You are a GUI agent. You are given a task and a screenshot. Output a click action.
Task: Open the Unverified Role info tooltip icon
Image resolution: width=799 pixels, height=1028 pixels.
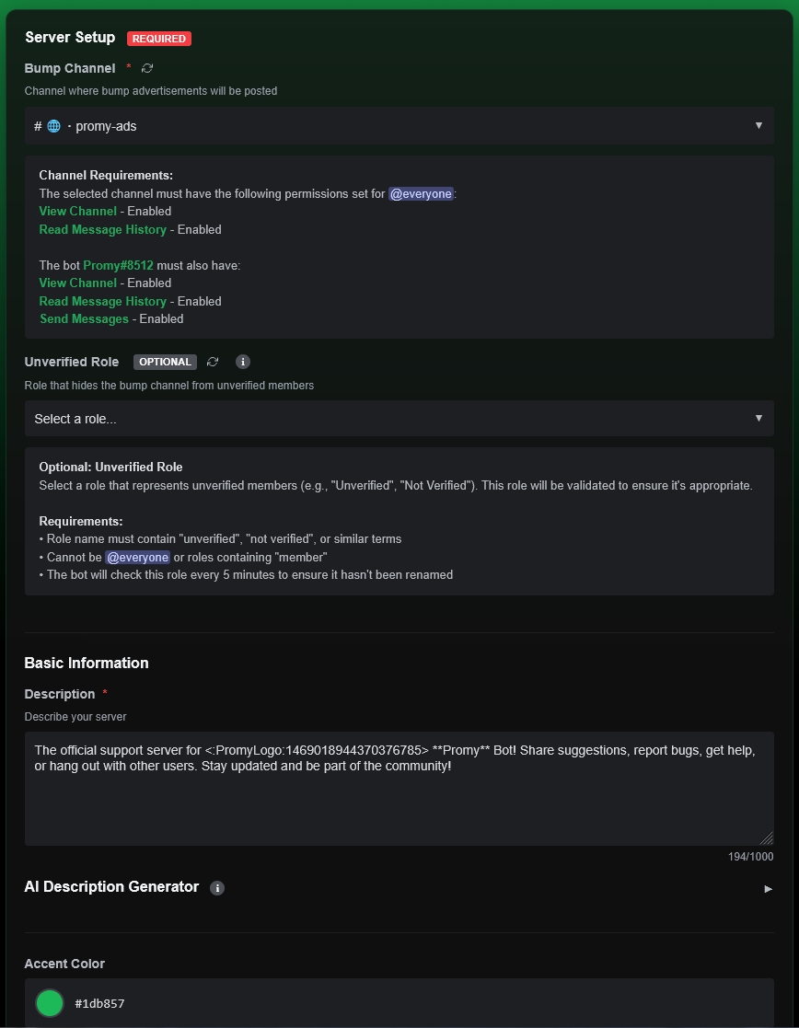coord(243,362)
